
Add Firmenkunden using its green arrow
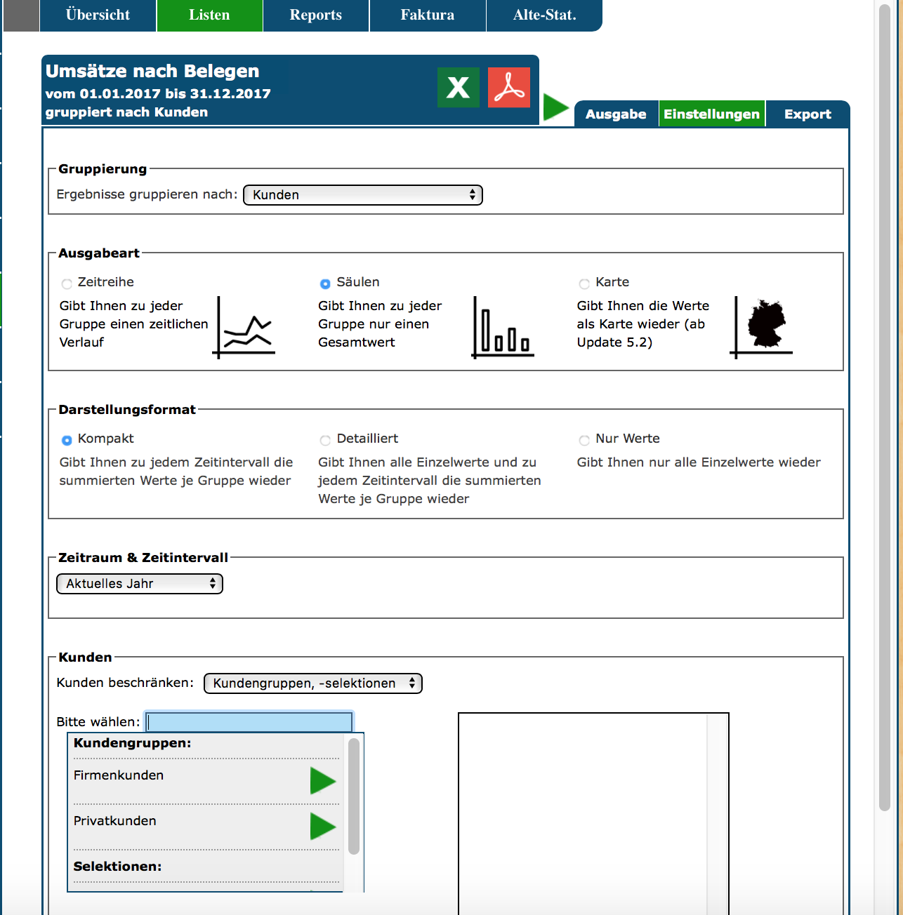click(322, 781)
